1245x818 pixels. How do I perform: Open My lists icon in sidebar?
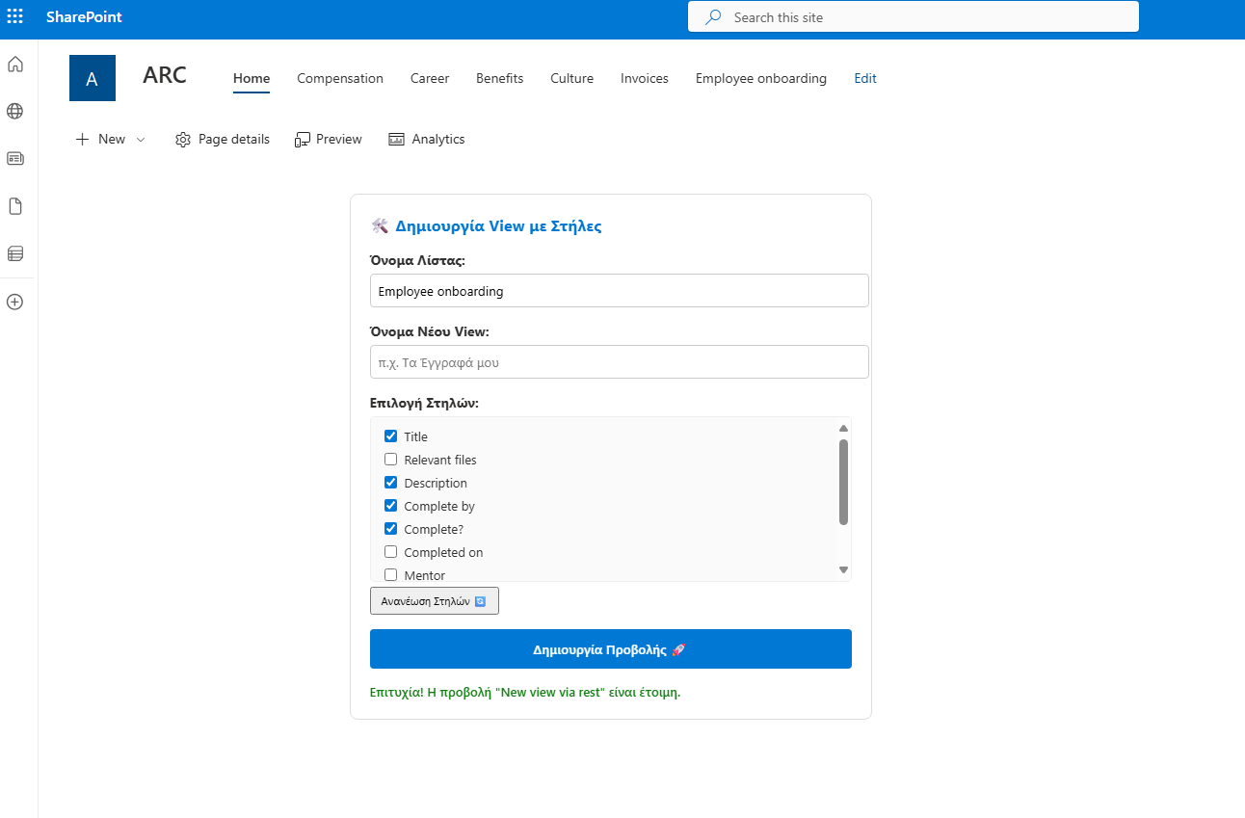pyautogui.click(x=15, y=253)
